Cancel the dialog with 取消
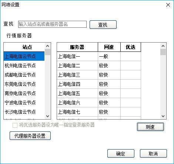Image resolution: width=174 pixels, height=164 pixels. tap(153, 154)
